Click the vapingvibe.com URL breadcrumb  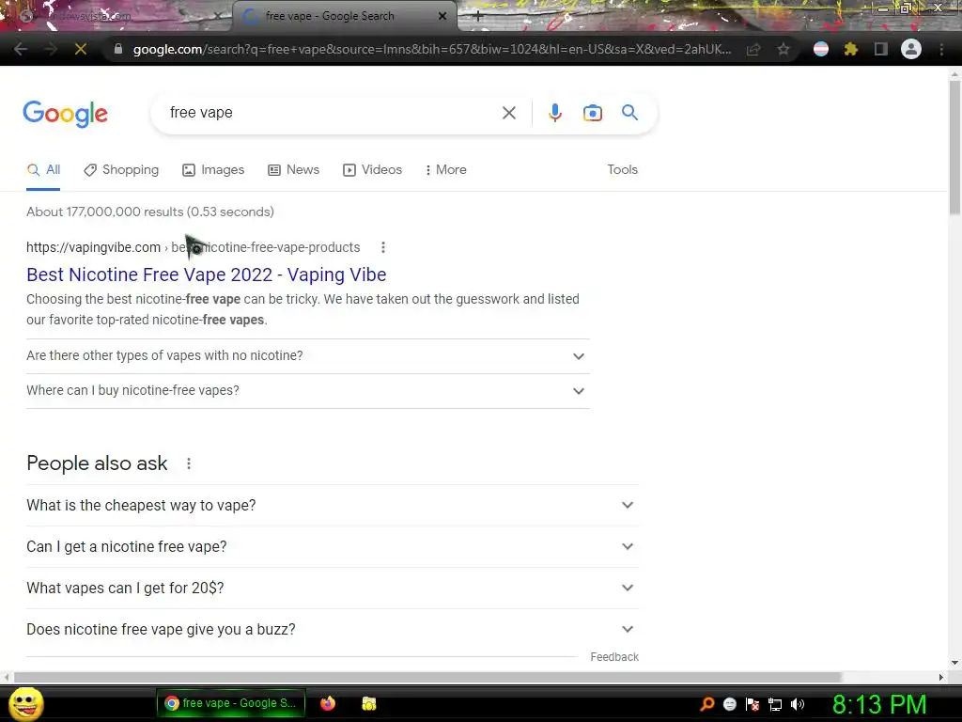pos(194,247)
